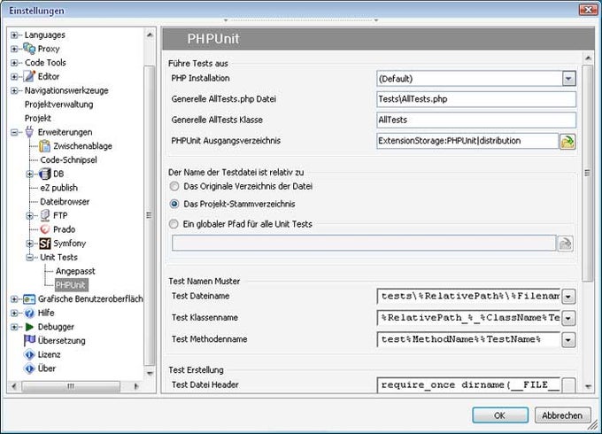Click the Symfony Sf icon
The height and width of the screenshot is (434, 602).
click(x=45, y=243)
